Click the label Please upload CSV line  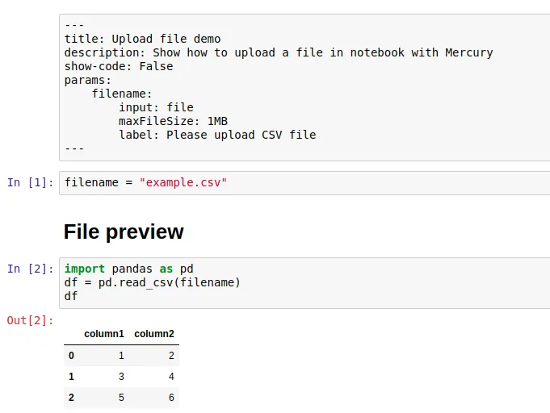click(x=217, y=135)
